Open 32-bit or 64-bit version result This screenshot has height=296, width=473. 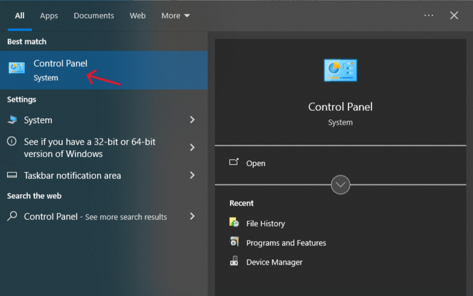coord(104,148)
